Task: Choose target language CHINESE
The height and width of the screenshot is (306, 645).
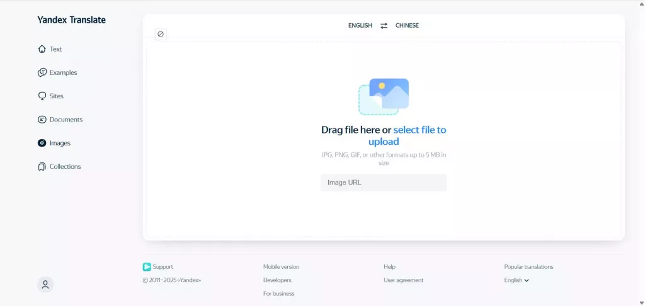Action: [408, 25]
